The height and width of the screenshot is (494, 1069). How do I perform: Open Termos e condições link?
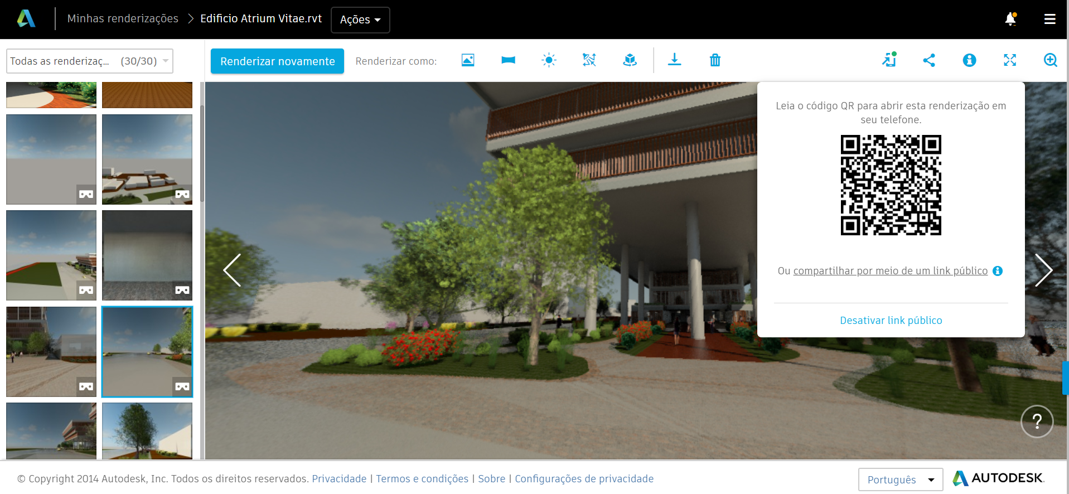(x=422, y=479)
